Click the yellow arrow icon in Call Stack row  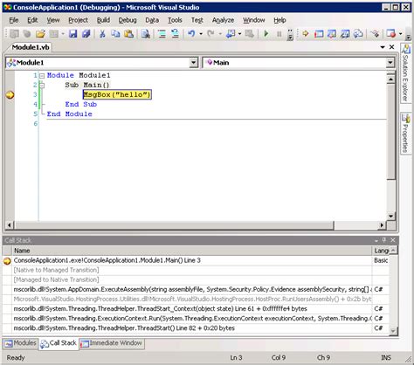click(x=7, y=261)
